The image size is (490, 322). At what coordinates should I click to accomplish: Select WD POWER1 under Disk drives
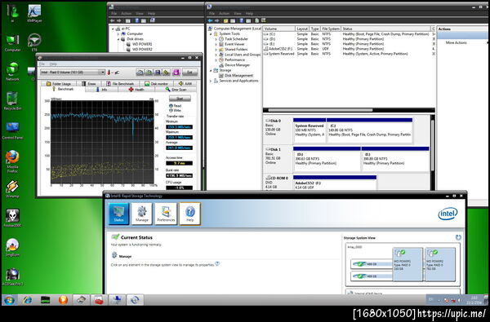[x=139, y=44]
